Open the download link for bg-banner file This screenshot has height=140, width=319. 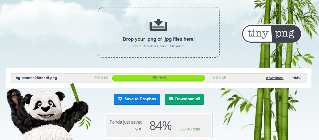coord(275,78)
